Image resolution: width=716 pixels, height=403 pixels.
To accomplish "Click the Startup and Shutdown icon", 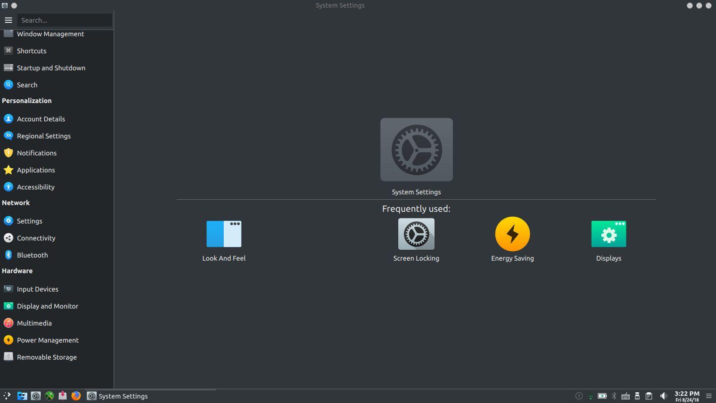I will [9, 68].
